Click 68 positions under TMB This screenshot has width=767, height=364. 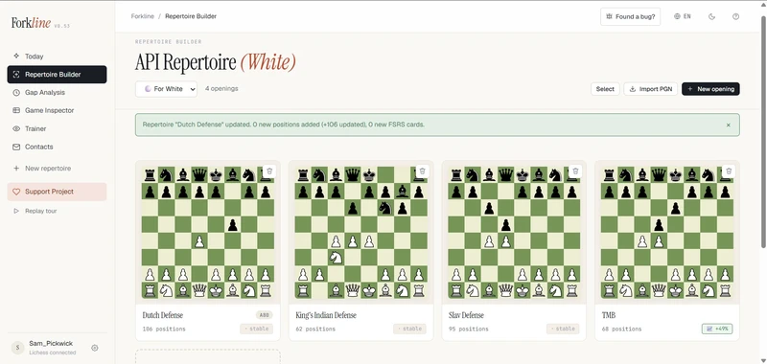click(x=621, y=329)
